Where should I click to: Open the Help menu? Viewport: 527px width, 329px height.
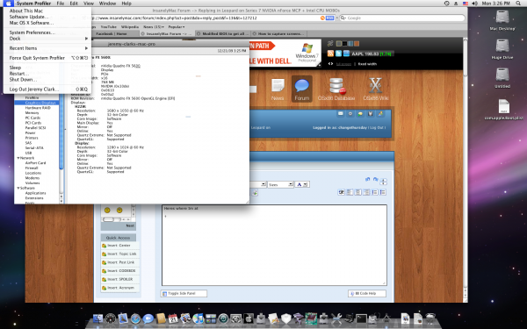[x=126, y=4]
